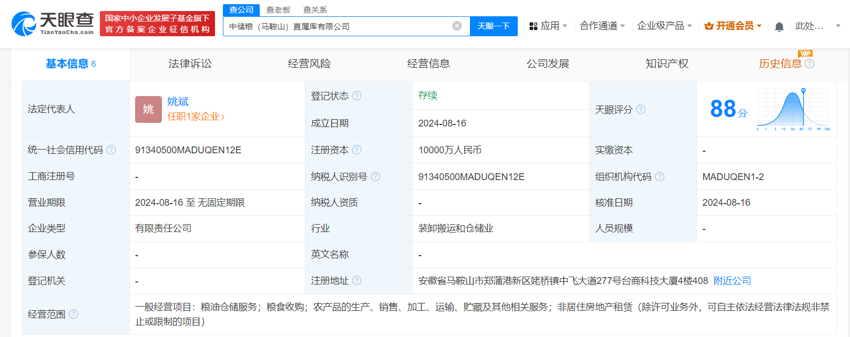850x337 pixels.
Task: Click help icon next to 纳税人识别号
Action: pos(375,176)
